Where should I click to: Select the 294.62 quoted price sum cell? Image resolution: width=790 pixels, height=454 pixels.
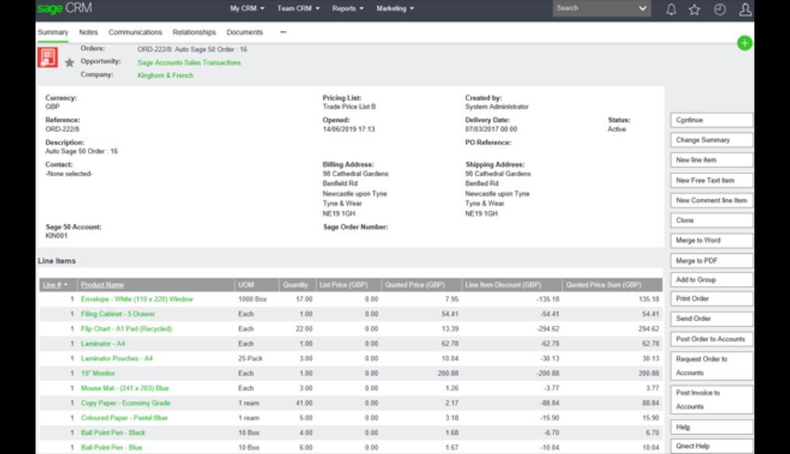649,329
